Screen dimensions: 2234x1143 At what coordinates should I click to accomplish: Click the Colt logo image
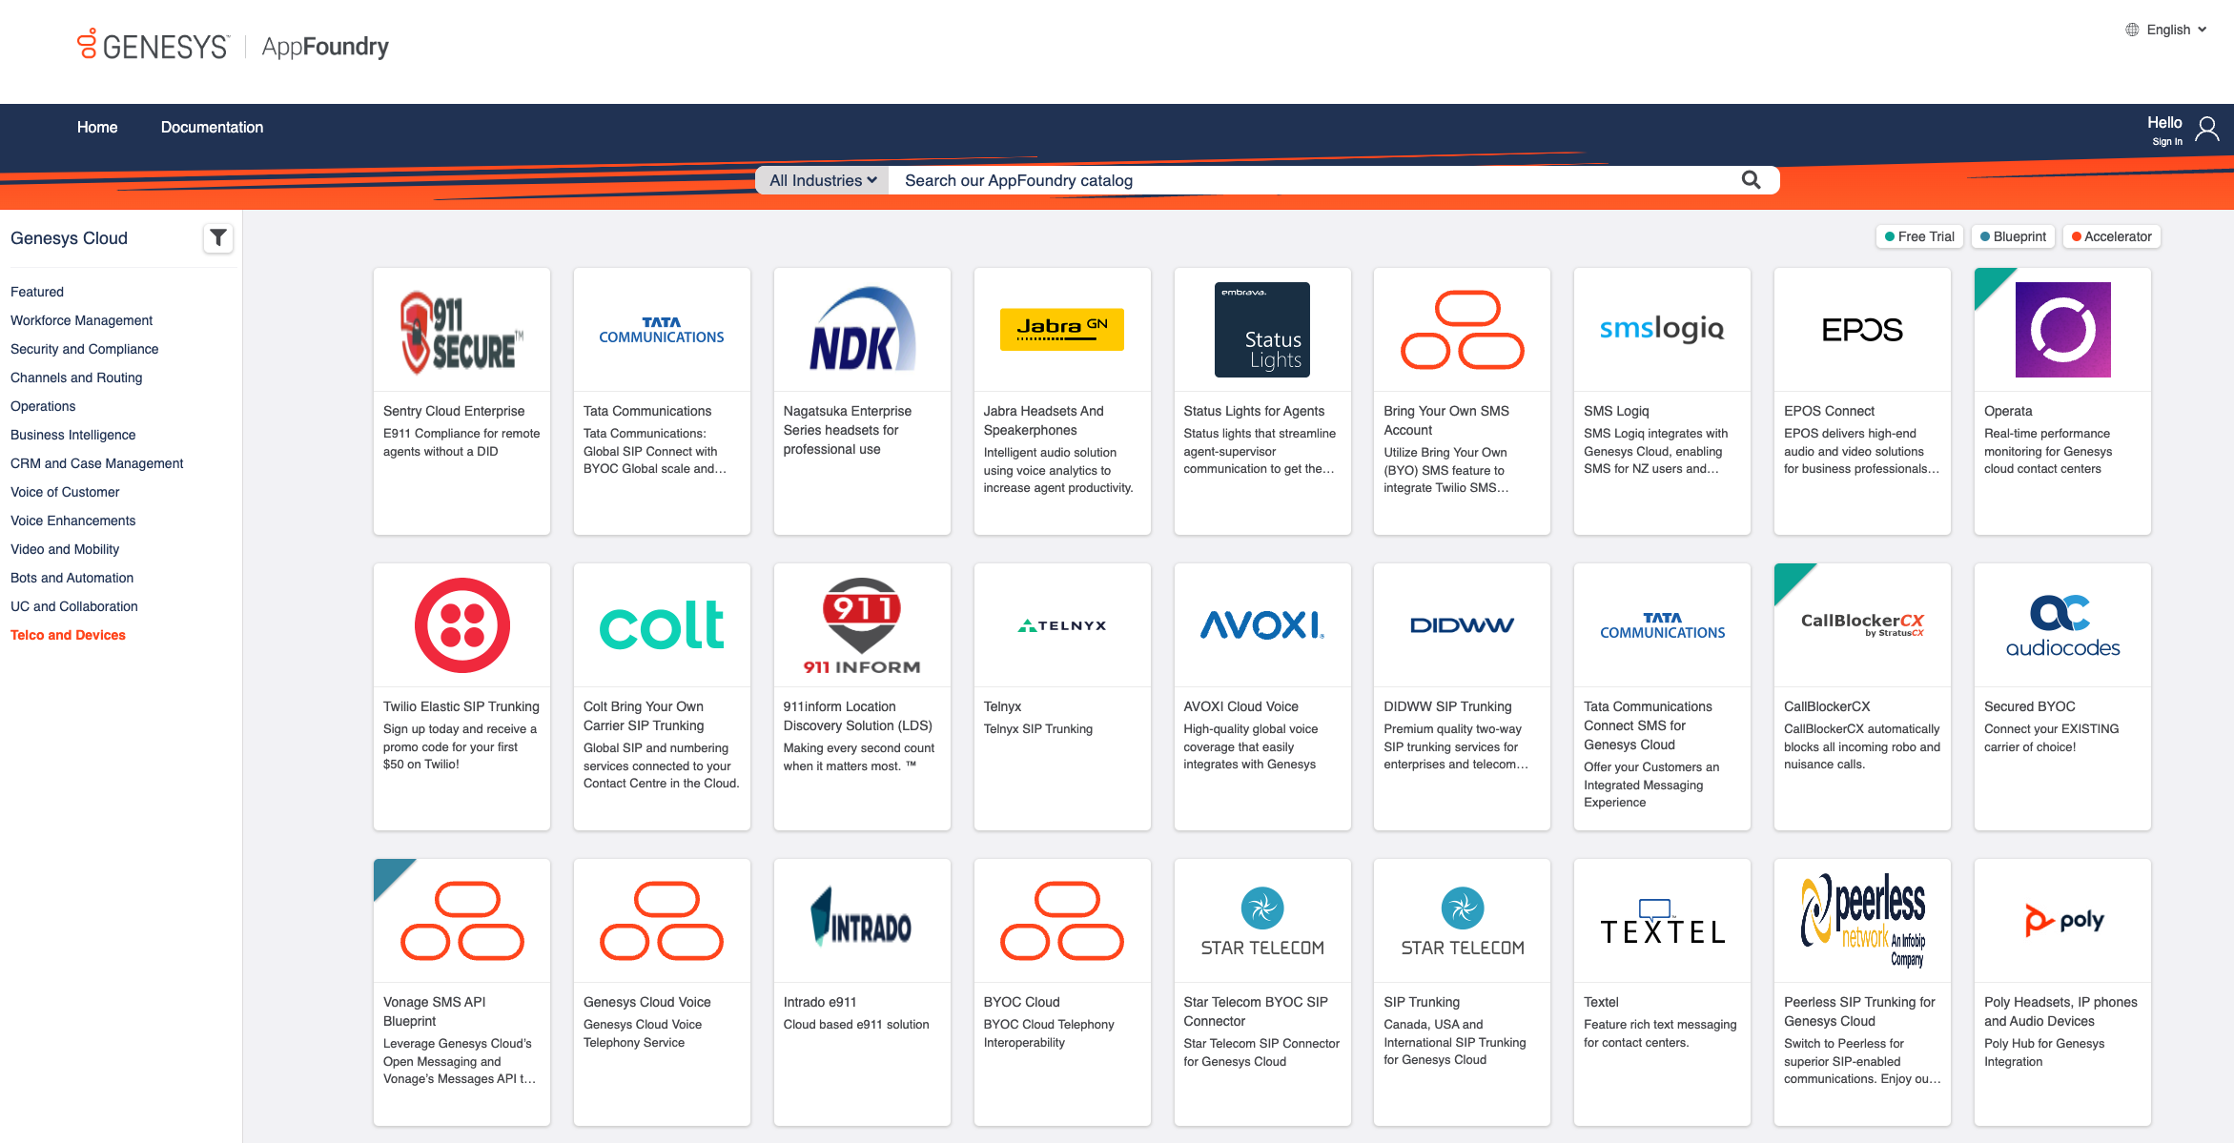pos(662,625)
